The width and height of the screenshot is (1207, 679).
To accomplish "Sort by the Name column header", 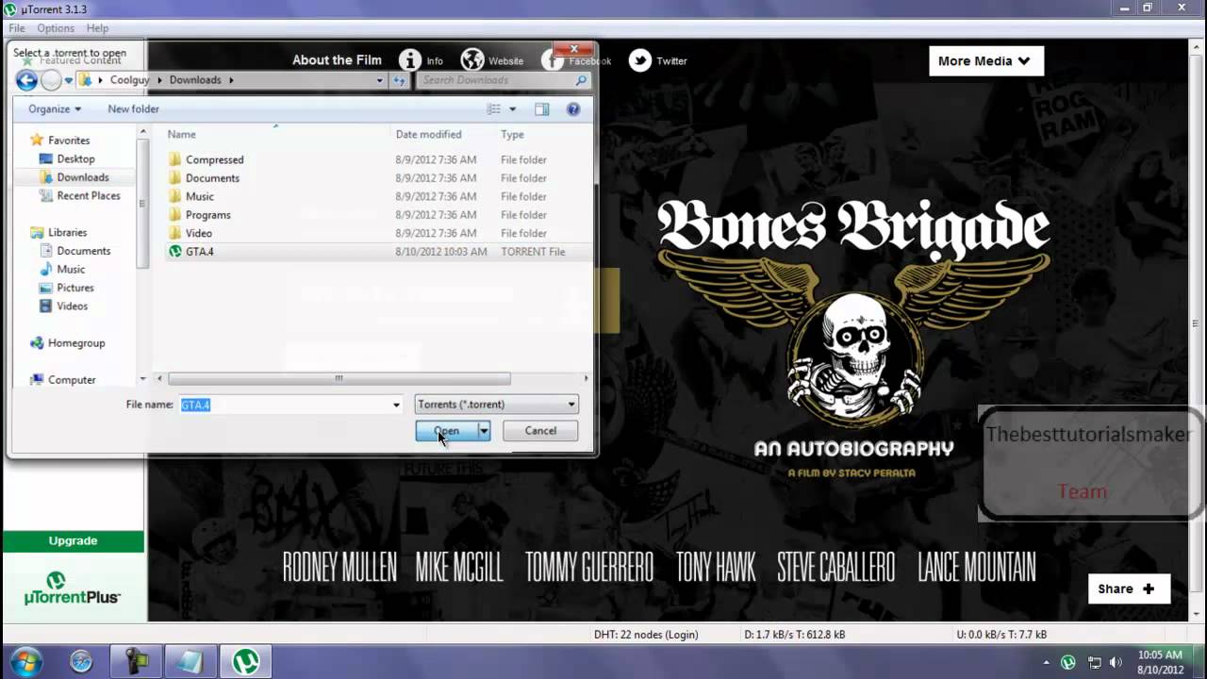I will click(181, 135).
